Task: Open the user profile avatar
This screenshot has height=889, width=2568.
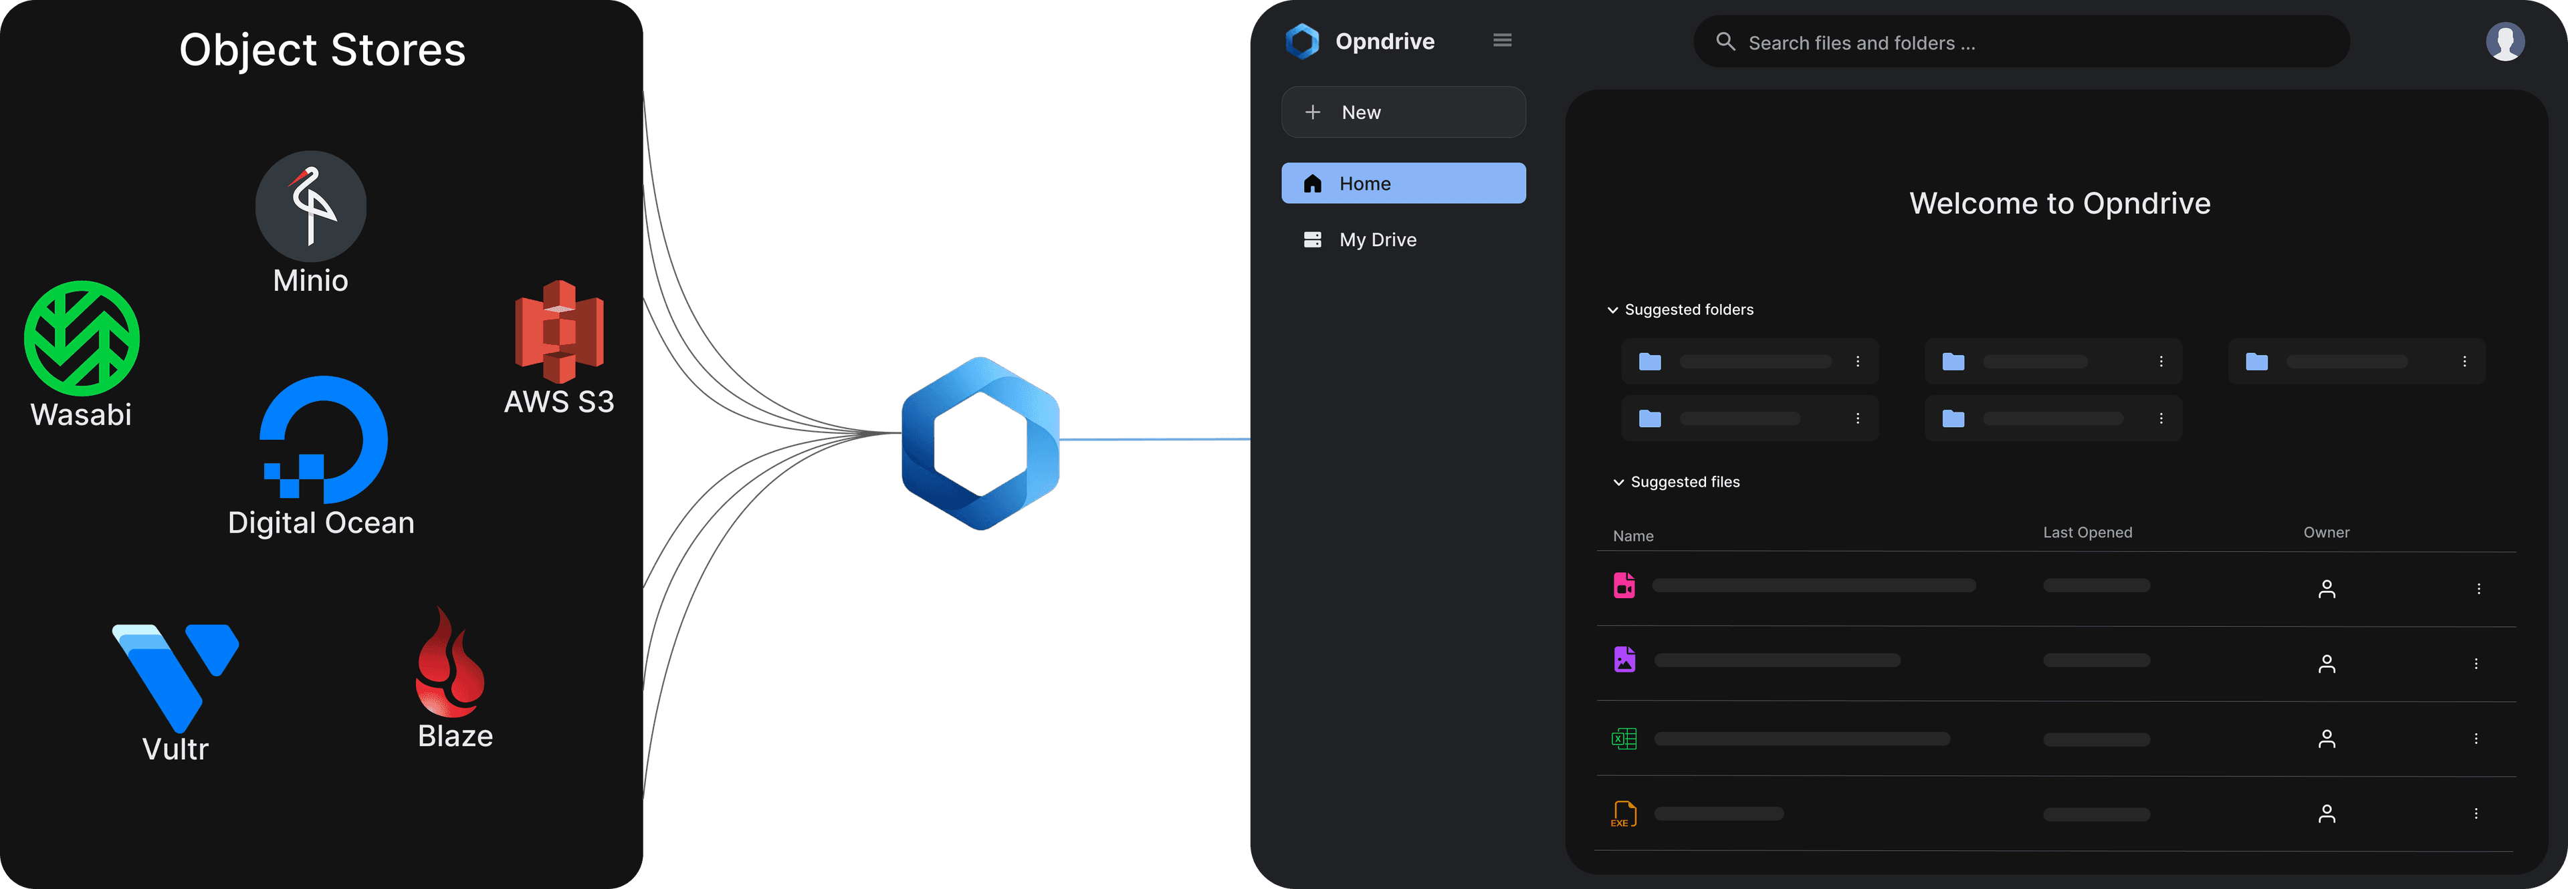Action: (x=2504, y=42)
